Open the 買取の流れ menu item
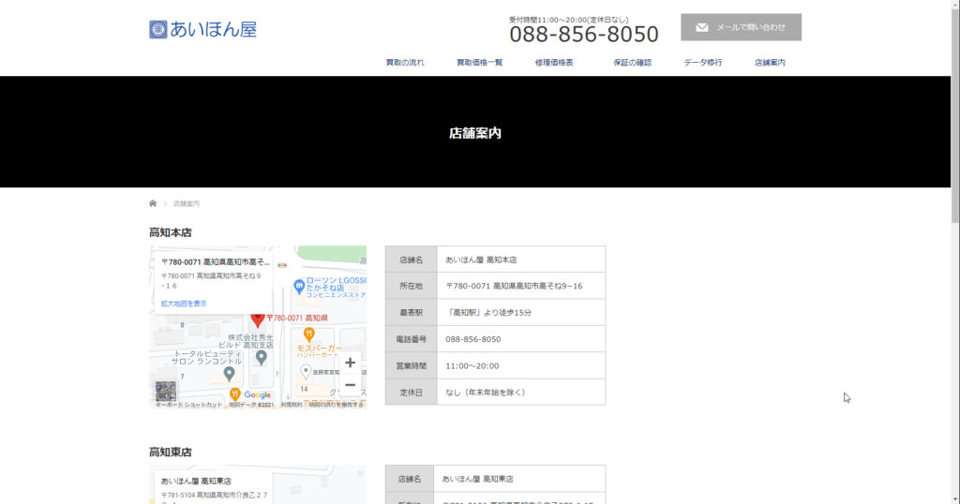The width and height of the screenshot is (960, 504). (405, 63)
